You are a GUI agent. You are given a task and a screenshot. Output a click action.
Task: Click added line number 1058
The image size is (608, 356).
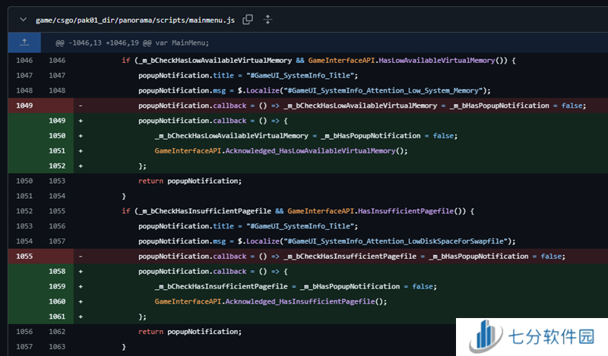tap(57, 271)
